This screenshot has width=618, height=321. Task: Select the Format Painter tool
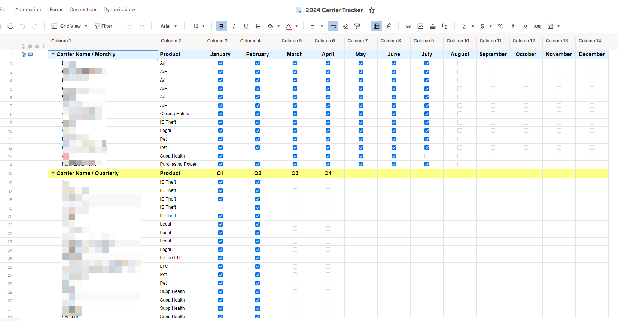click(x=357, y=26)
